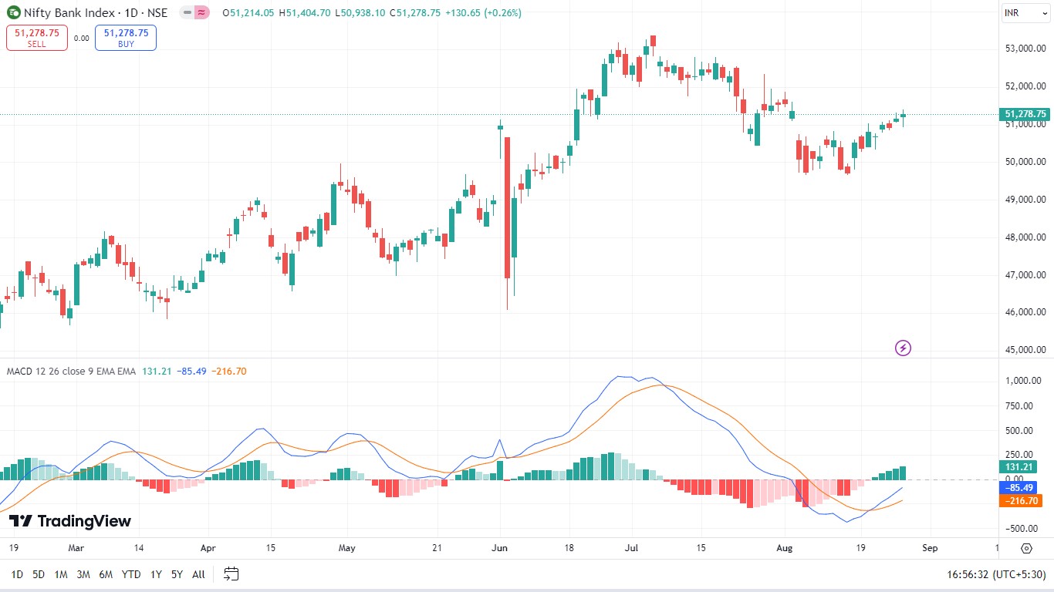The width and height of the screenshot is (1054, 592).
Task: Select the 1M time range
Action: [61, 574]
